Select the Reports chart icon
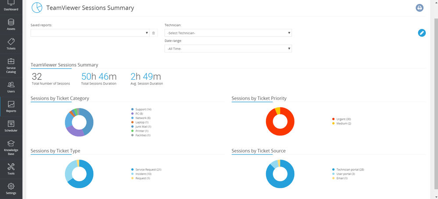This screenshot has height=199, width=438. pyautogui.click(x=11, y=104)
